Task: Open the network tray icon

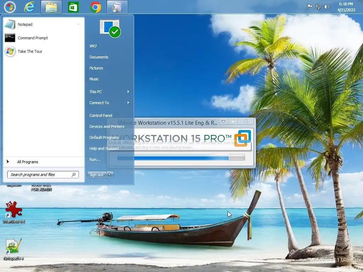Action: pyautogui.click(x=318, y=7)
